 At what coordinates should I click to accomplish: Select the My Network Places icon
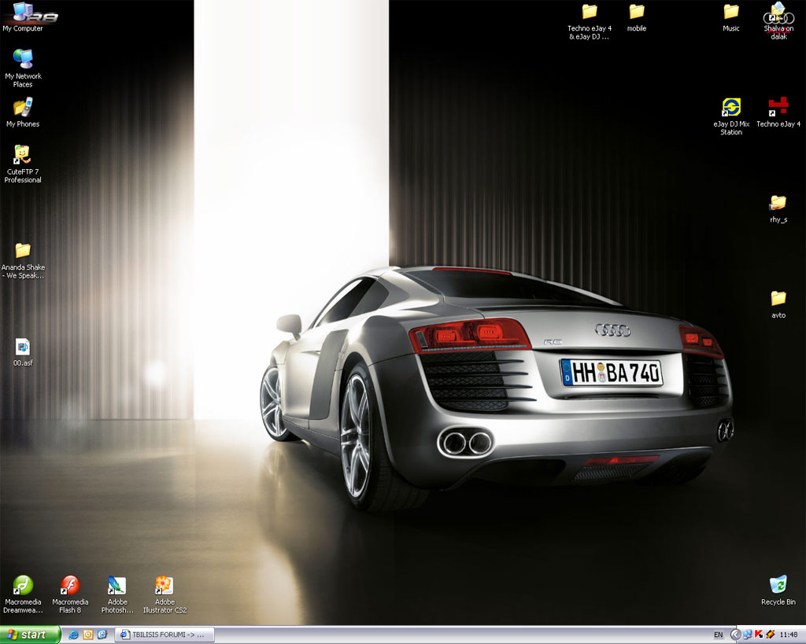(23, 68)
